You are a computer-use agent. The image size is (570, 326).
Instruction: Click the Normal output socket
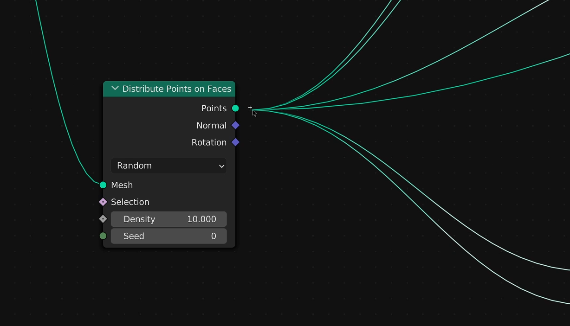click(235, 125)
